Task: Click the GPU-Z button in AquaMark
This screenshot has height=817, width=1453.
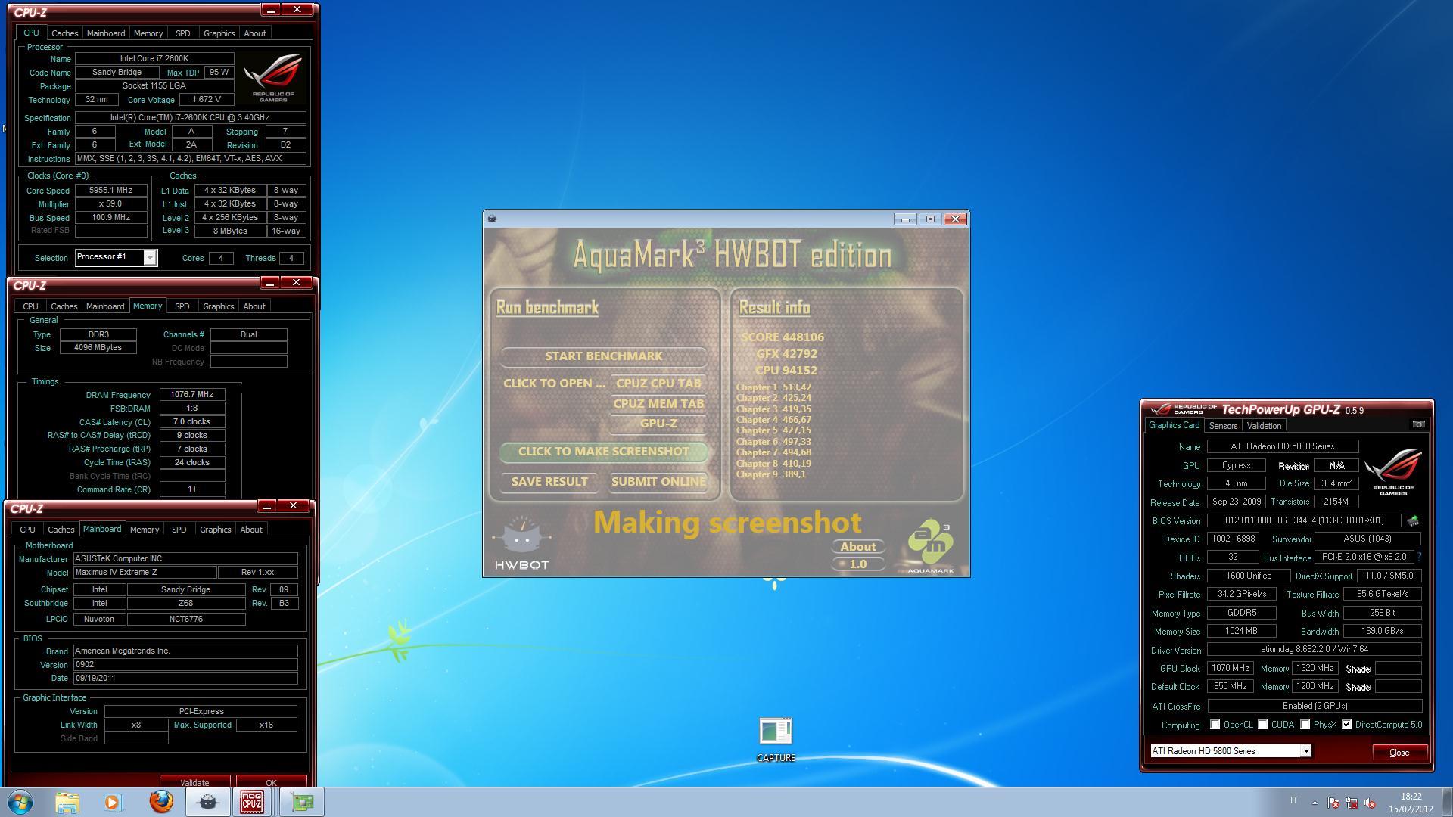Action: (x=658, y=424)
